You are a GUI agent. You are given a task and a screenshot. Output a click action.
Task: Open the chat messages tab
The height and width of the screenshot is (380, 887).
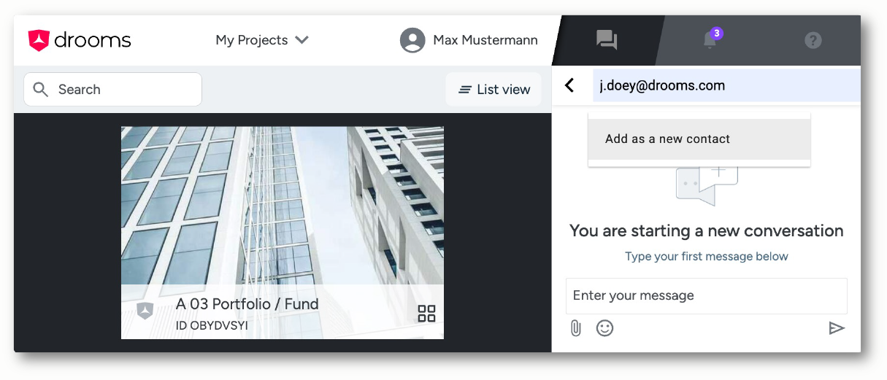point(607,40)
